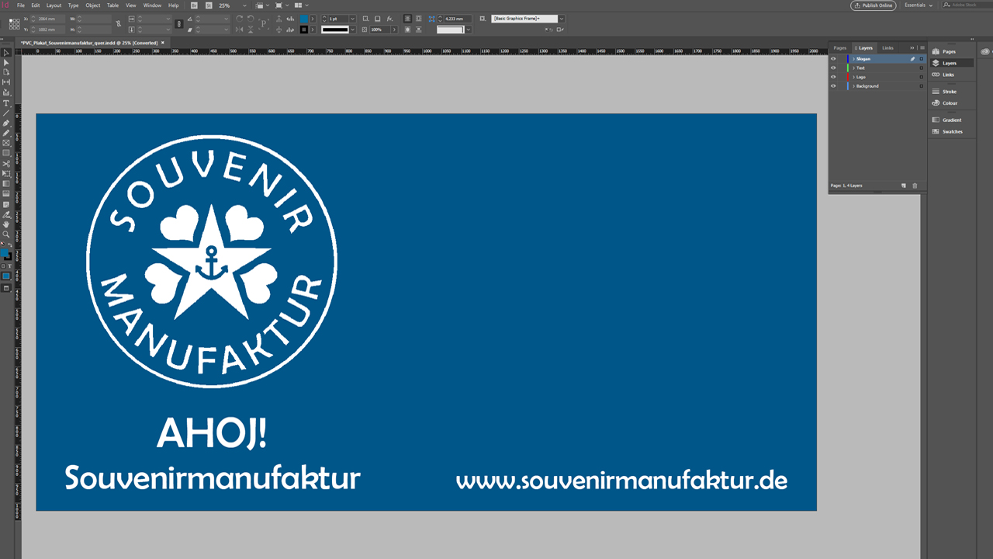Click the Adobe Stock search field
Screen dimensions: 993x559
click(967, 5)
